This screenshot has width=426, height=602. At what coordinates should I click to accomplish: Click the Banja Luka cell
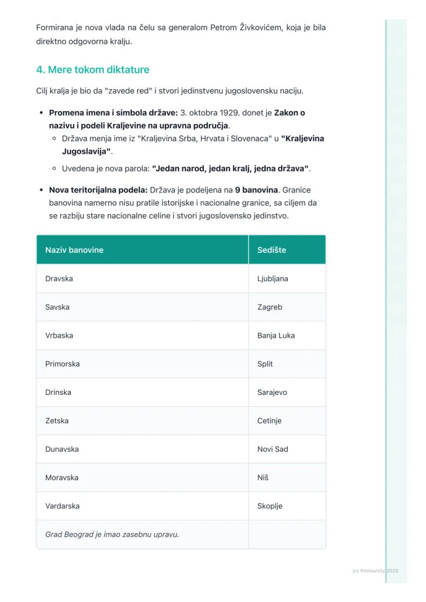click(276, 335)
